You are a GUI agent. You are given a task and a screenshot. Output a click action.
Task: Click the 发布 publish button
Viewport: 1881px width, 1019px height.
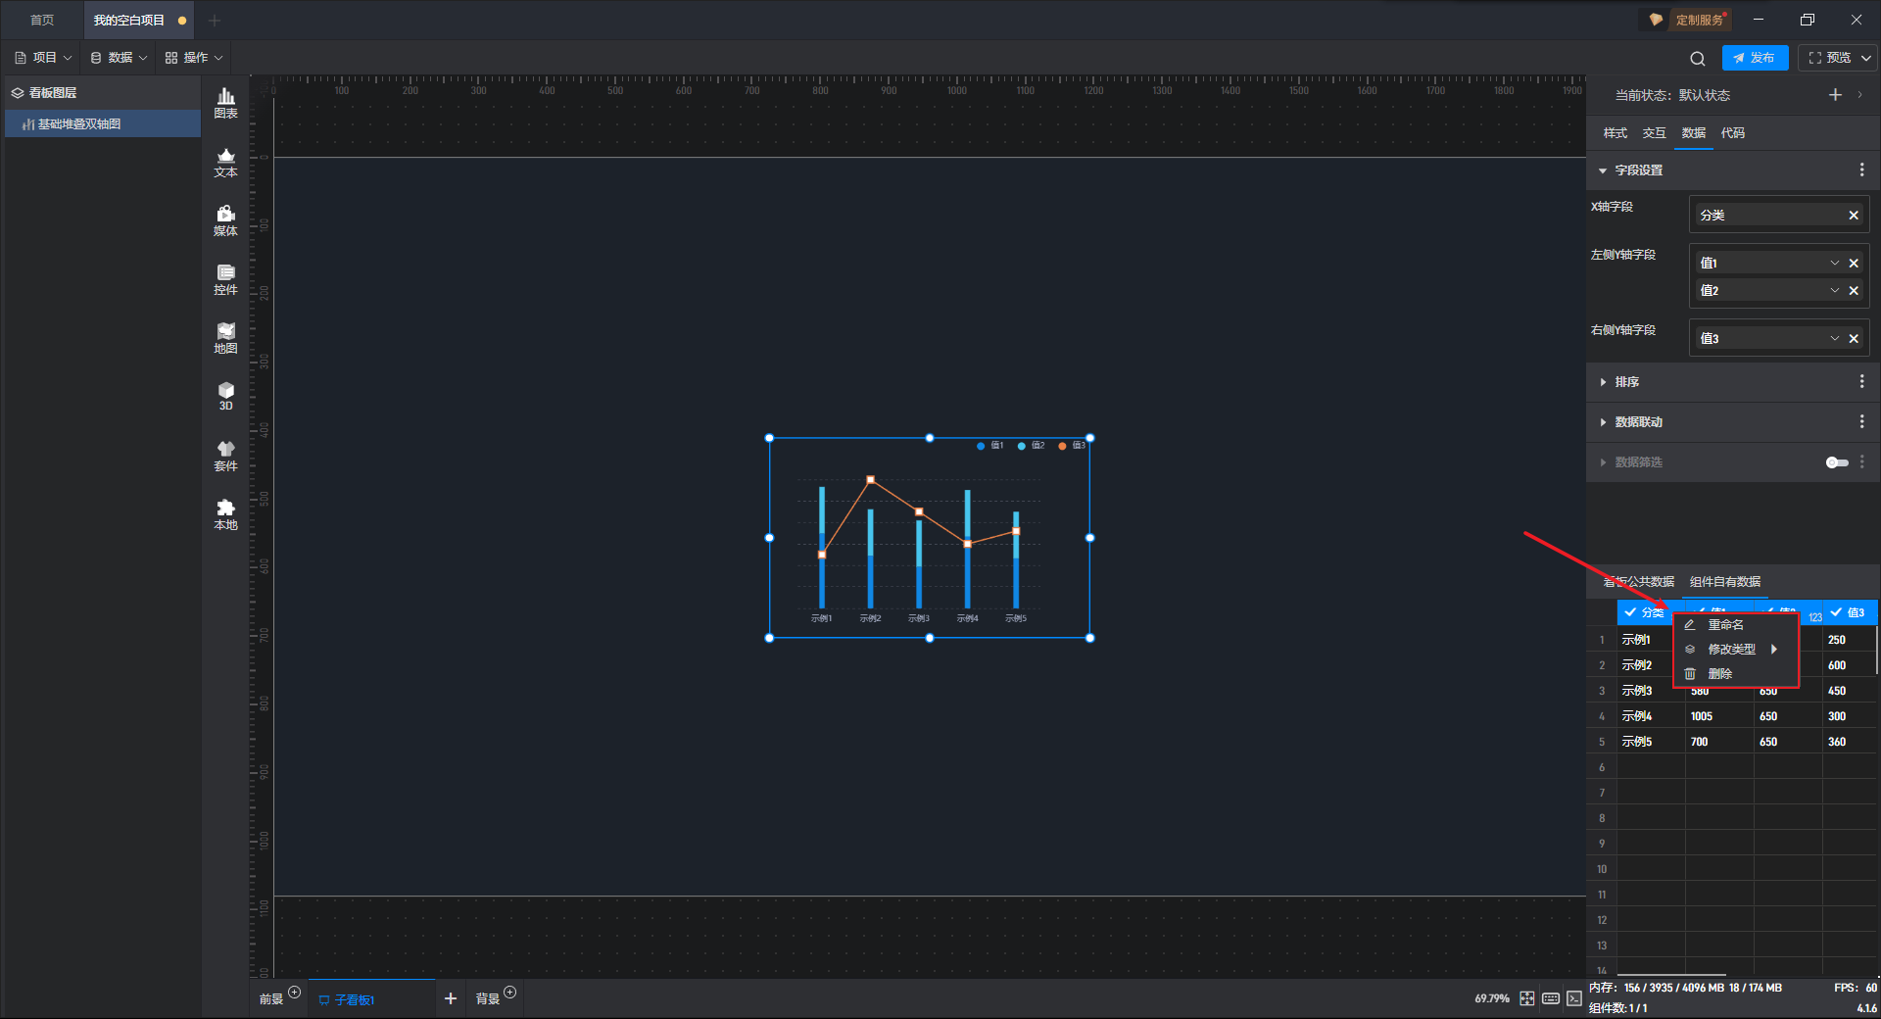1755,58
